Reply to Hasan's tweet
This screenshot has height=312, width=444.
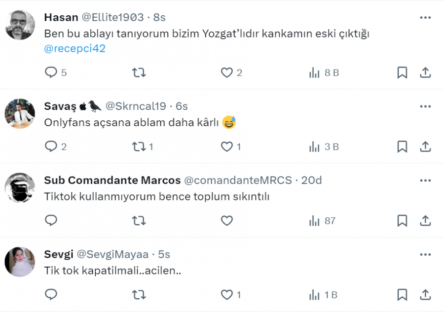pyautogui.click(x=51, y=73)
